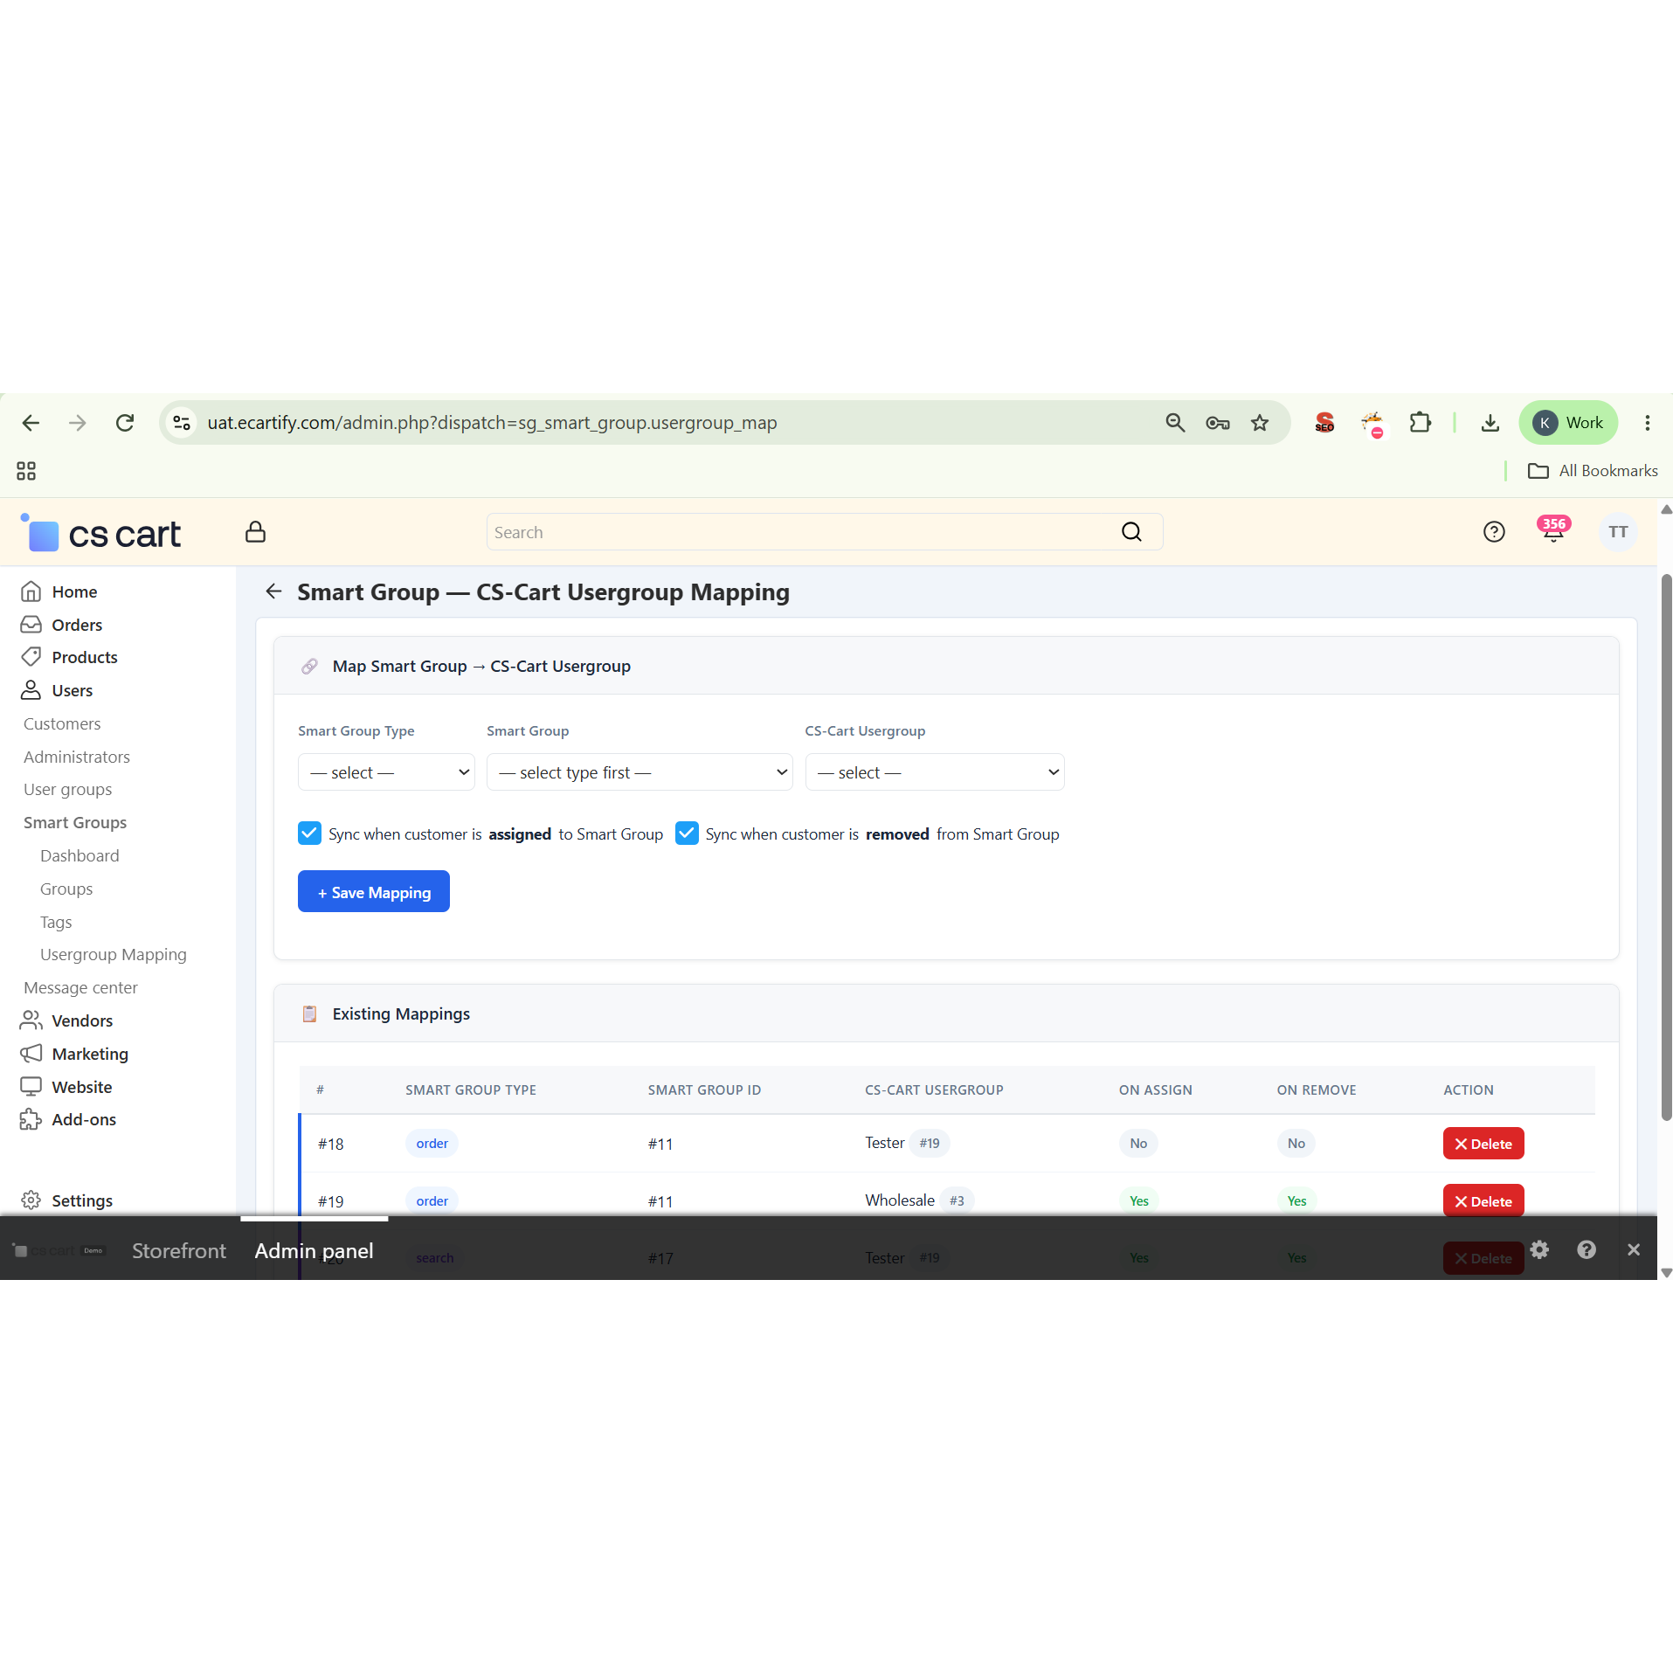
Task: Open Smart Groups Dashboard
Action: point(80,855)
